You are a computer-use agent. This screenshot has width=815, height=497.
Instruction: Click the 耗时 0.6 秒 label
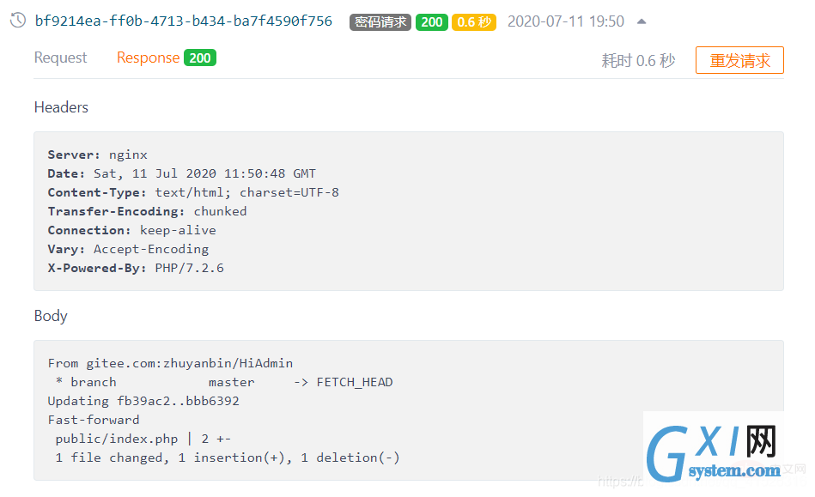638,61
